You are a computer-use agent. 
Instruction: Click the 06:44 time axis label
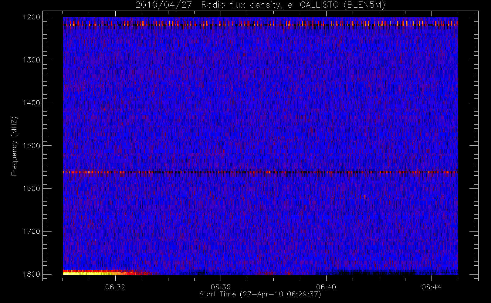(431, 287)
